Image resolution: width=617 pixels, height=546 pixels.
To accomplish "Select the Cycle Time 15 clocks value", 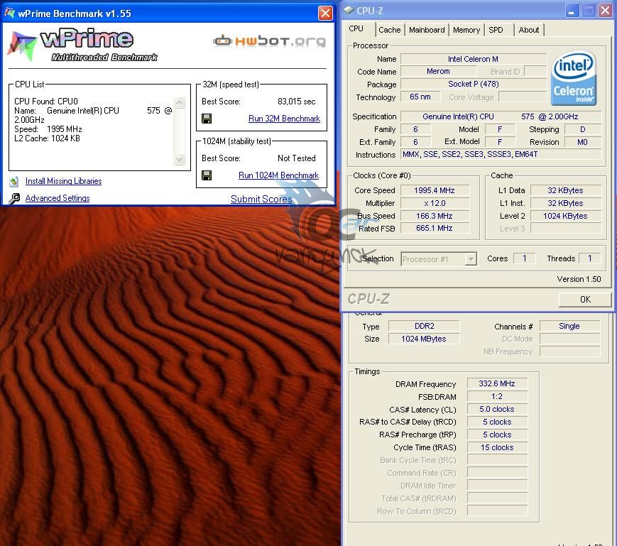I will (x=497, y=447).
